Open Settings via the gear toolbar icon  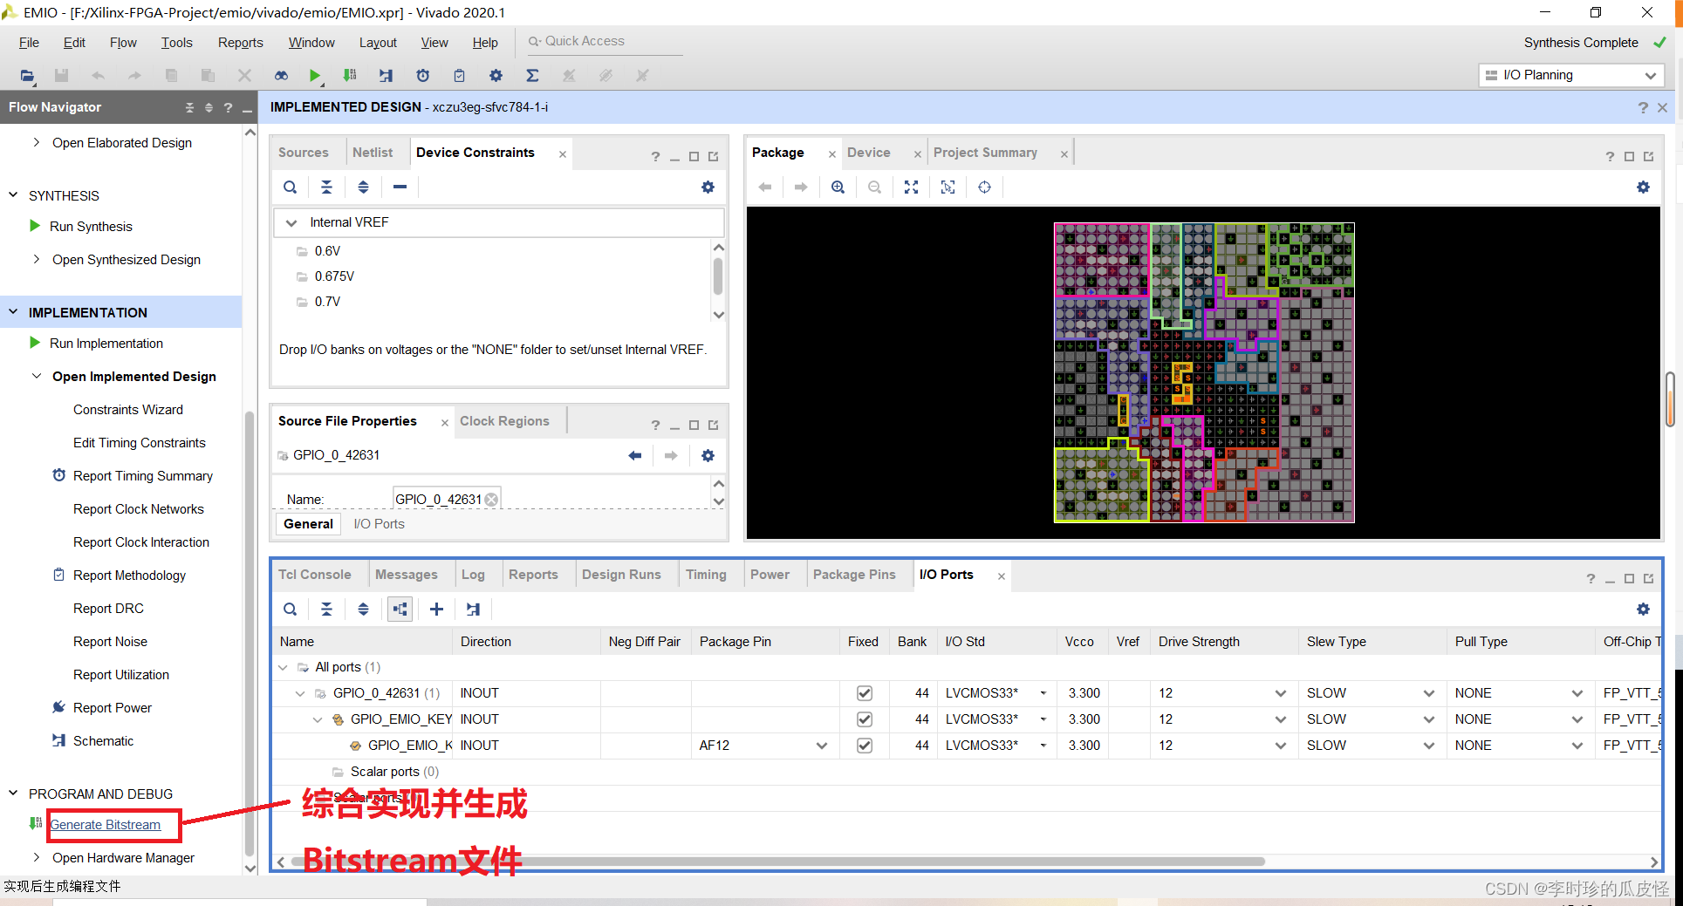pyautogui.click(x=496, y=75)
